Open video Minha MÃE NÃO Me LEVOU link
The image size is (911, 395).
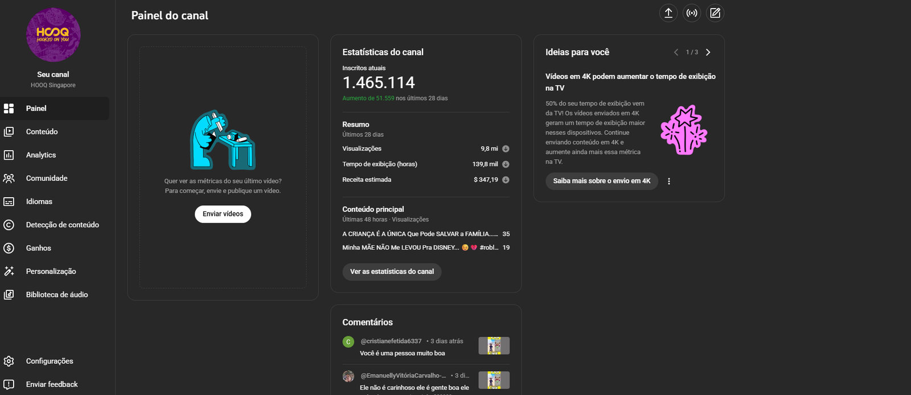tap(420, 248)
